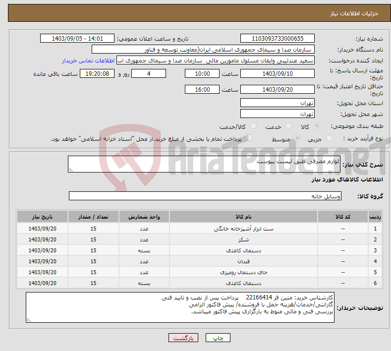
Task: Click the چاپ (print) button
Action: click(x=218, y=338)
